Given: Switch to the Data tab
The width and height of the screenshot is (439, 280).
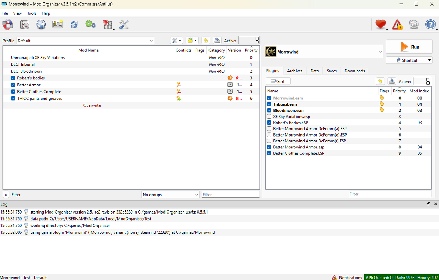Looking at the screenshot, I should (315, 71).
